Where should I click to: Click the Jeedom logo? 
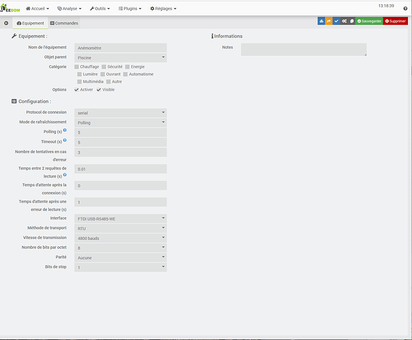(x=10, y=8)
